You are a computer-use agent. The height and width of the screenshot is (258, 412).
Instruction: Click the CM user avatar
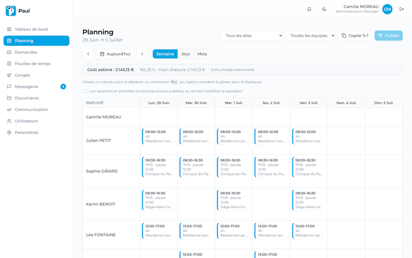(387, 9)
